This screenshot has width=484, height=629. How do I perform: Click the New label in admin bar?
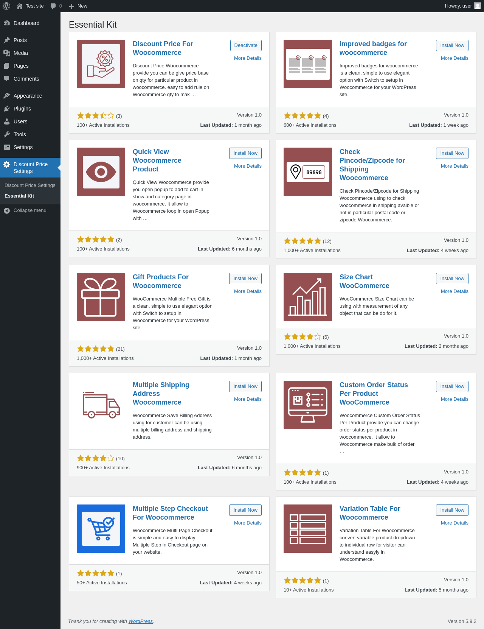(82, 6)
